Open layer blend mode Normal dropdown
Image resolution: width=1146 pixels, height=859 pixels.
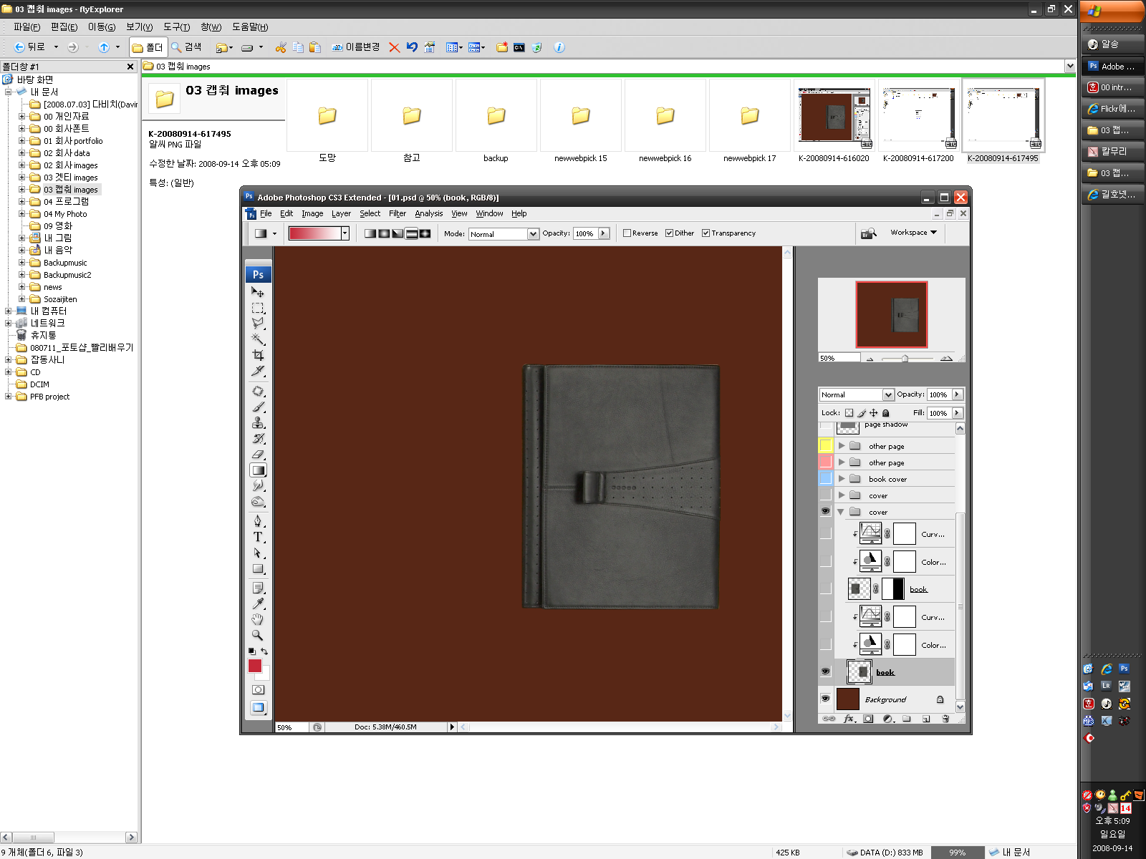(x=888, y=394)
